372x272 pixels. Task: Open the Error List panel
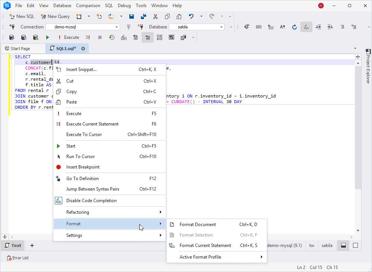(18, 258)
